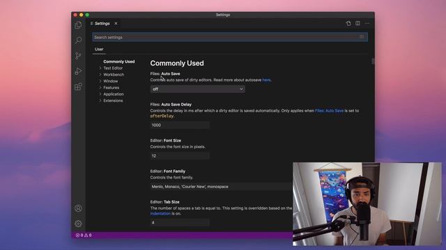Click the settings scrollbar thumb
Image resolution: width=446 pixels, height=250 pixels.
pos(373,61)
